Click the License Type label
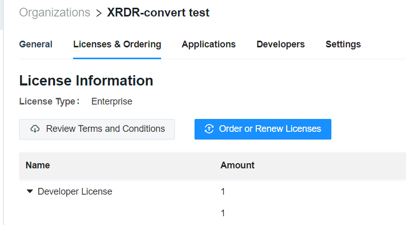406x225 pixels. (49, 101)
